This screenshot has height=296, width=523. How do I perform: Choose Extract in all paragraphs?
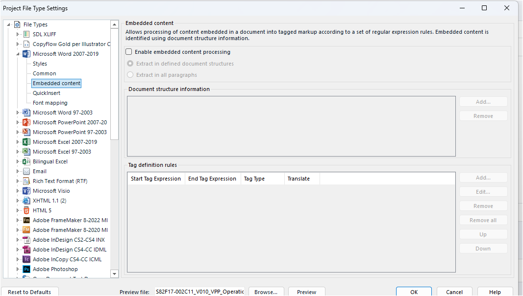coord(130,74)
